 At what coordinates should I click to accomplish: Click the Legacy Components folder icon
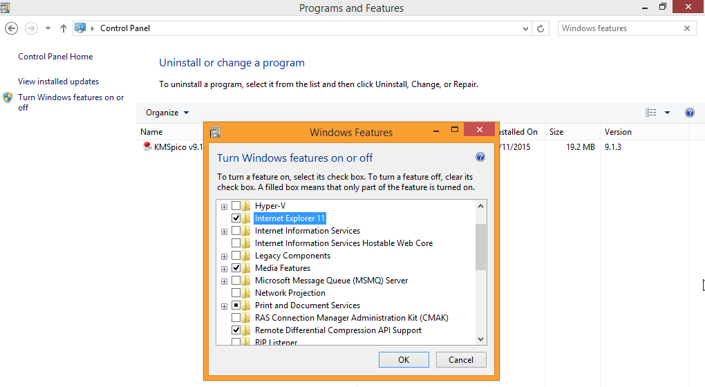tap(246, 256)
